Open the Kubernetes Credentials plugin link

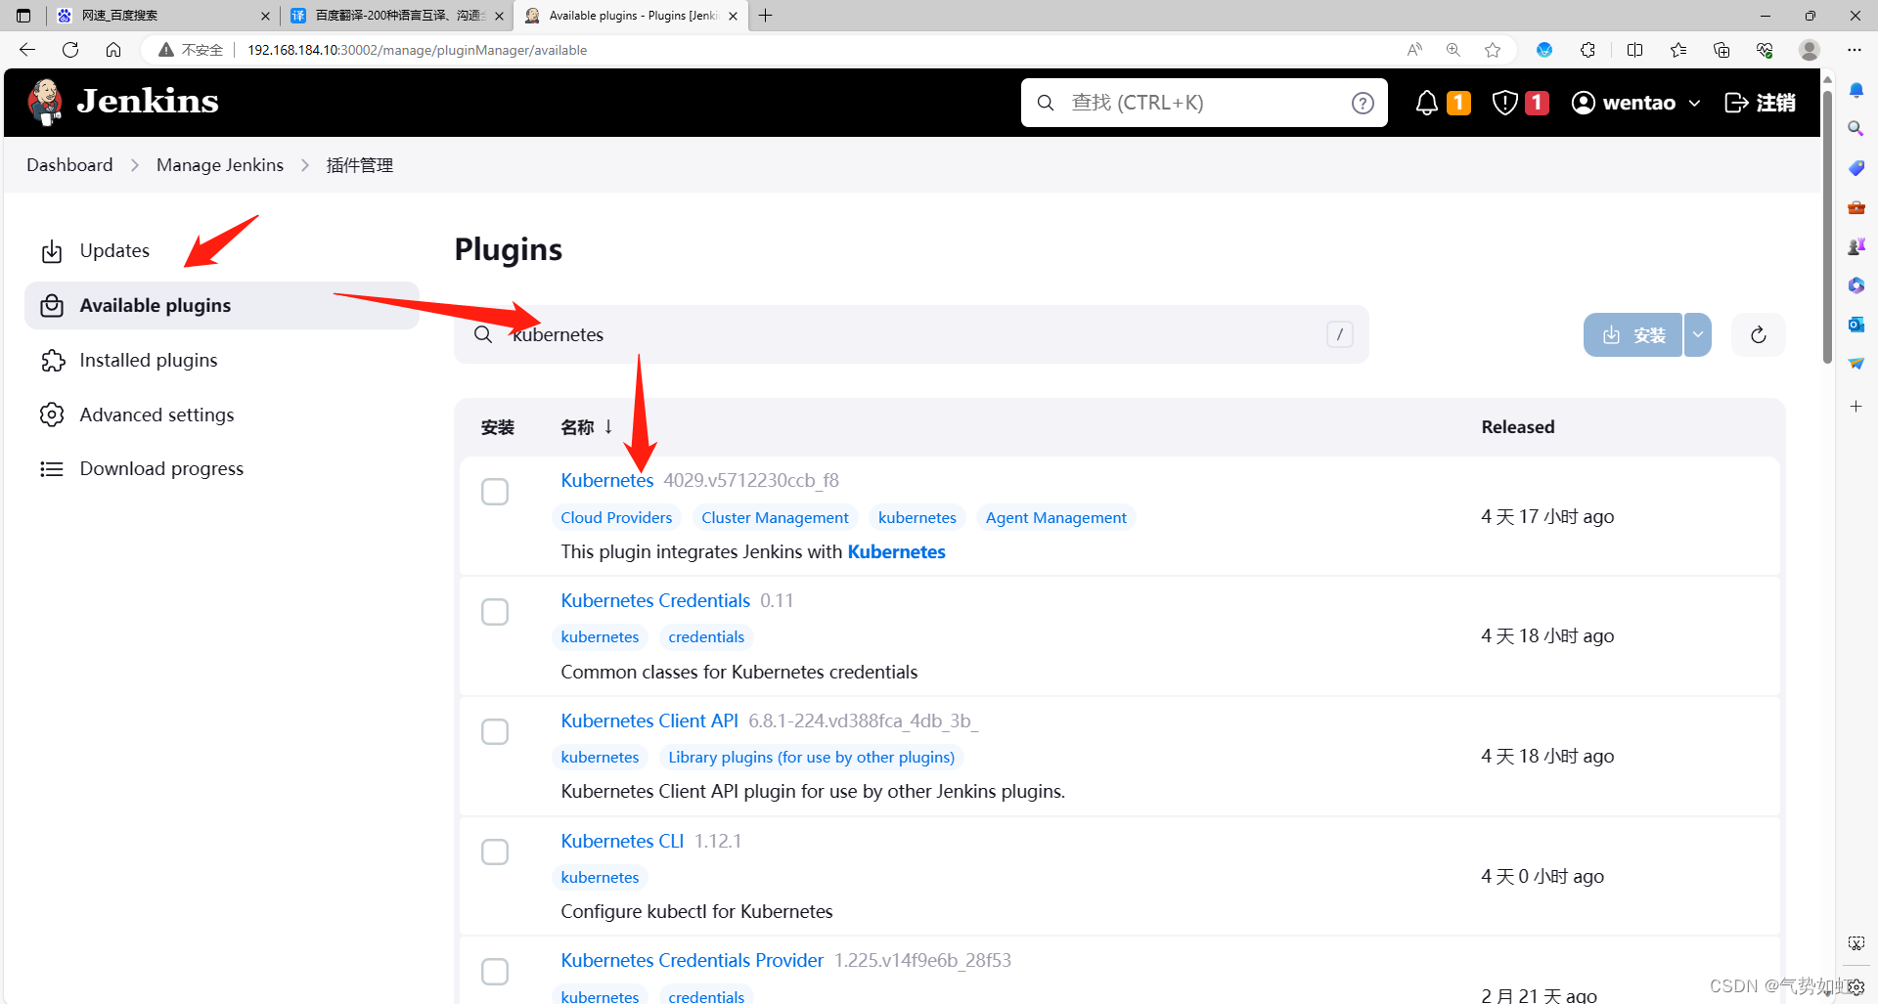[655, 600]
